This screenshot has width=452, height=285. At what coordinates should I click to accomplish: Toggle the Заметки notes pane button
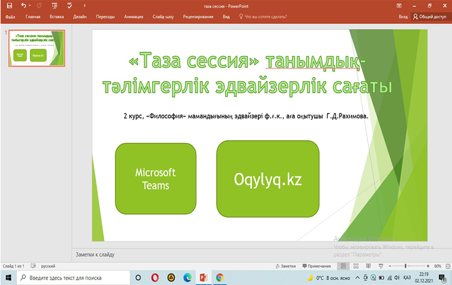point(285,266)
